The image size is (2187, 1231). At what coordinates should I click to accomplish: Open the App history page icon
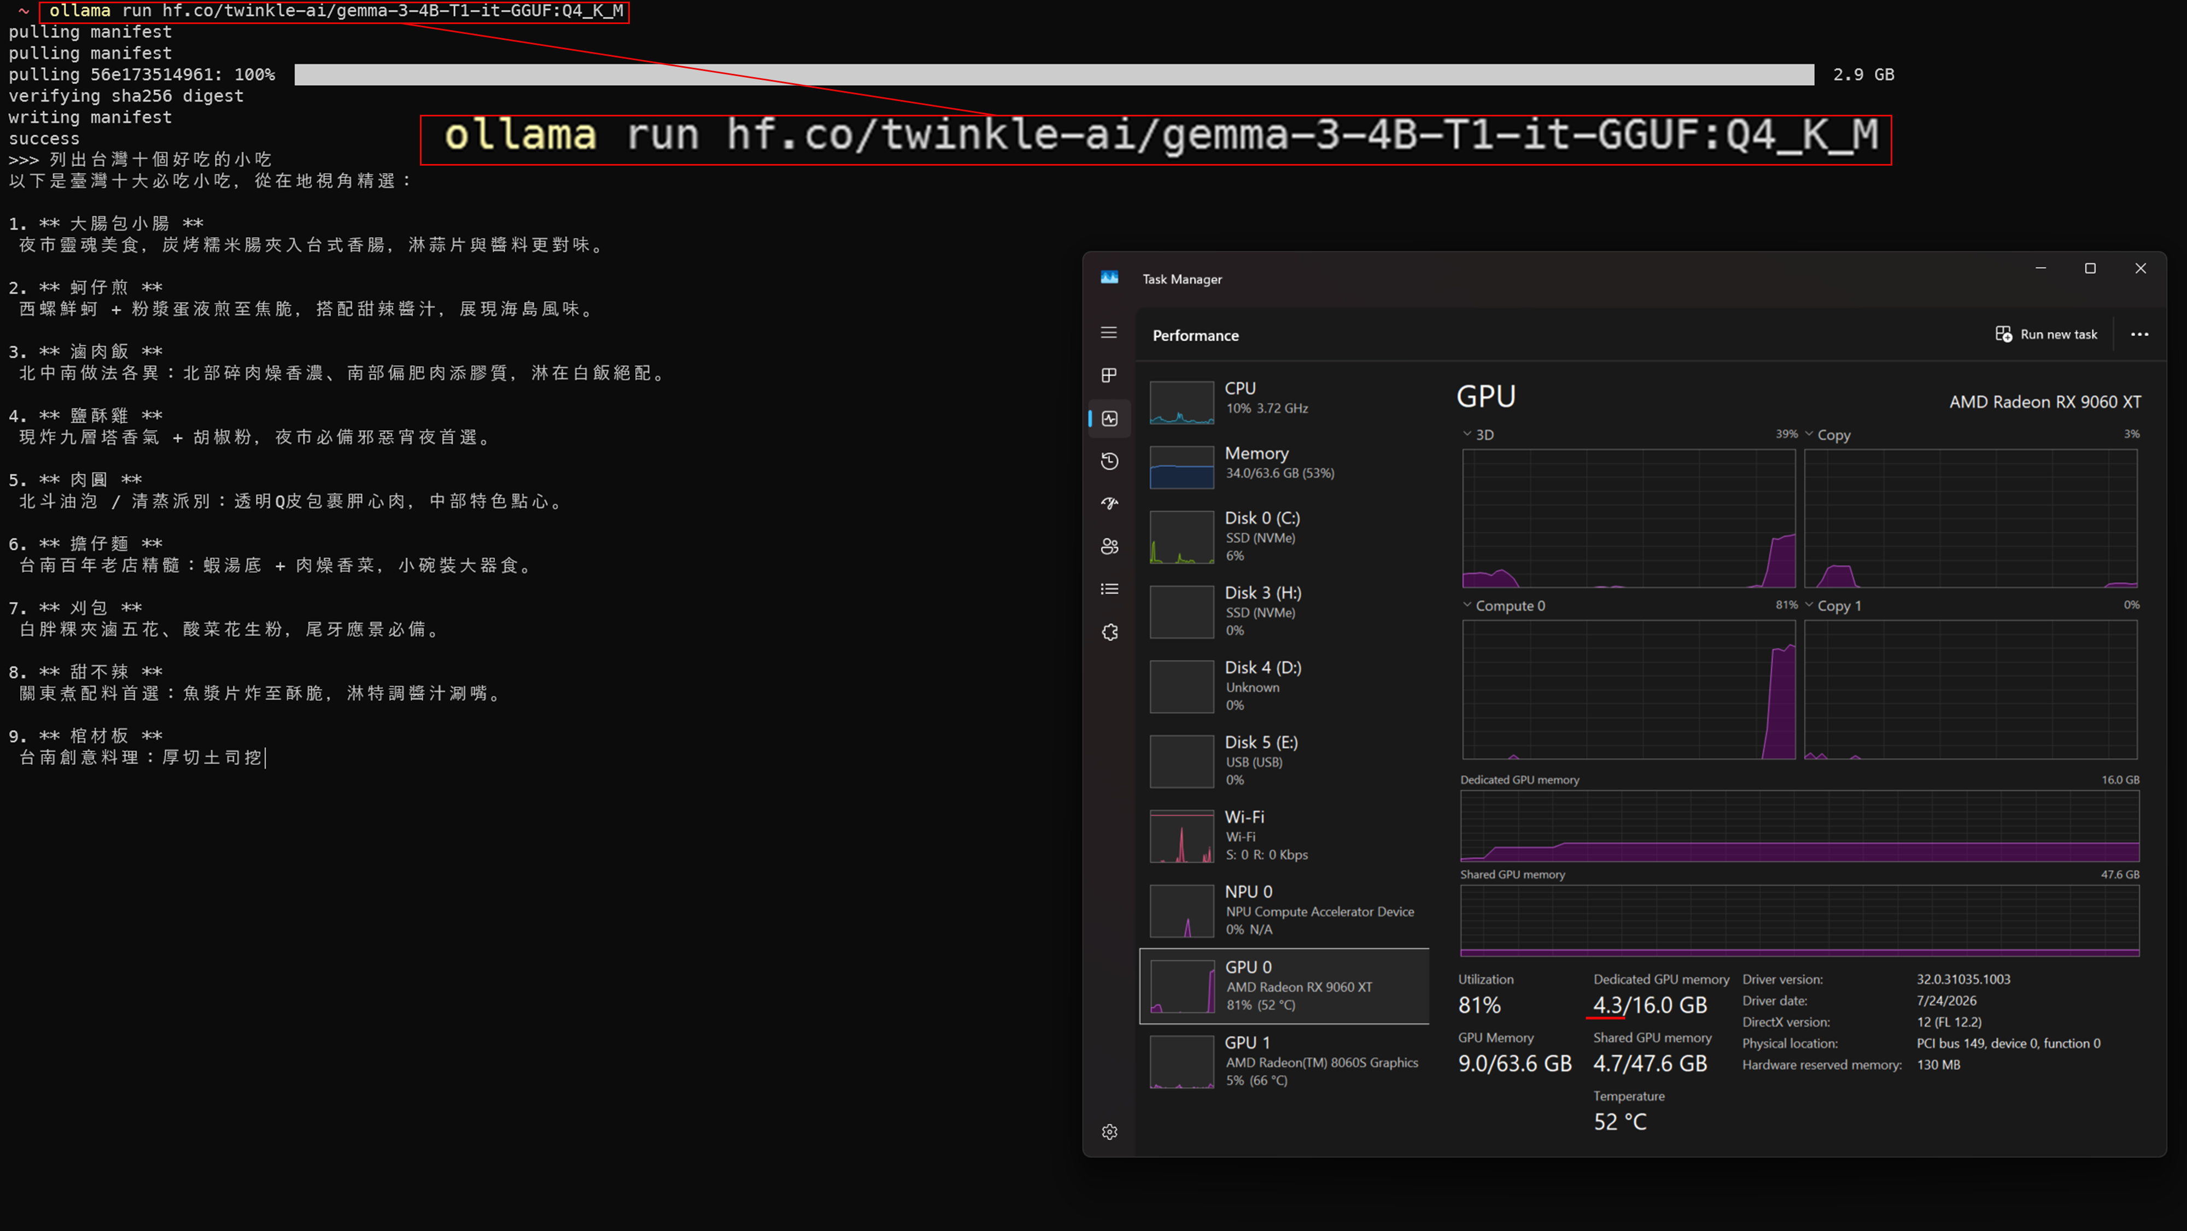1110,461
